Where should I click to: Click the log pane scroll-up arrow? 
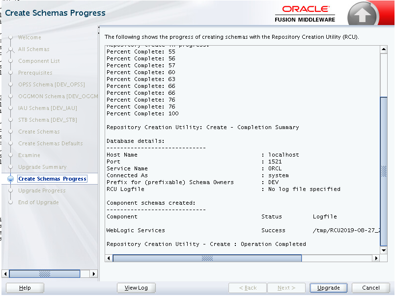click(384, 49)
